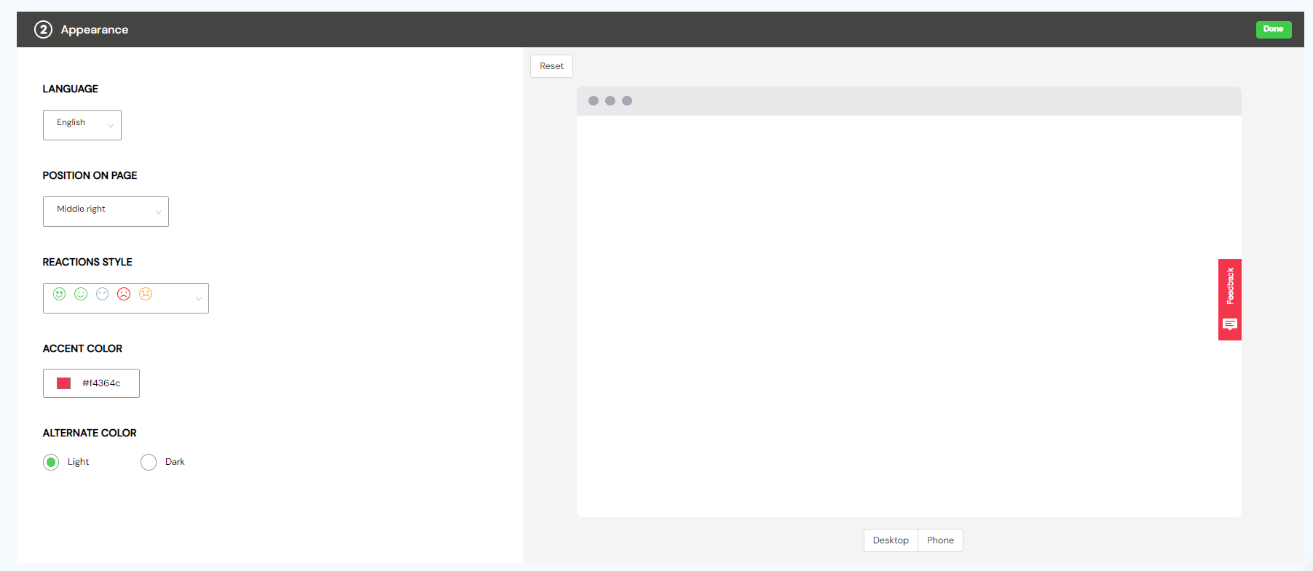The image size is (1313, 571).
Task: Switch preview to the Desktop tab
Action: tap(891, 540)
